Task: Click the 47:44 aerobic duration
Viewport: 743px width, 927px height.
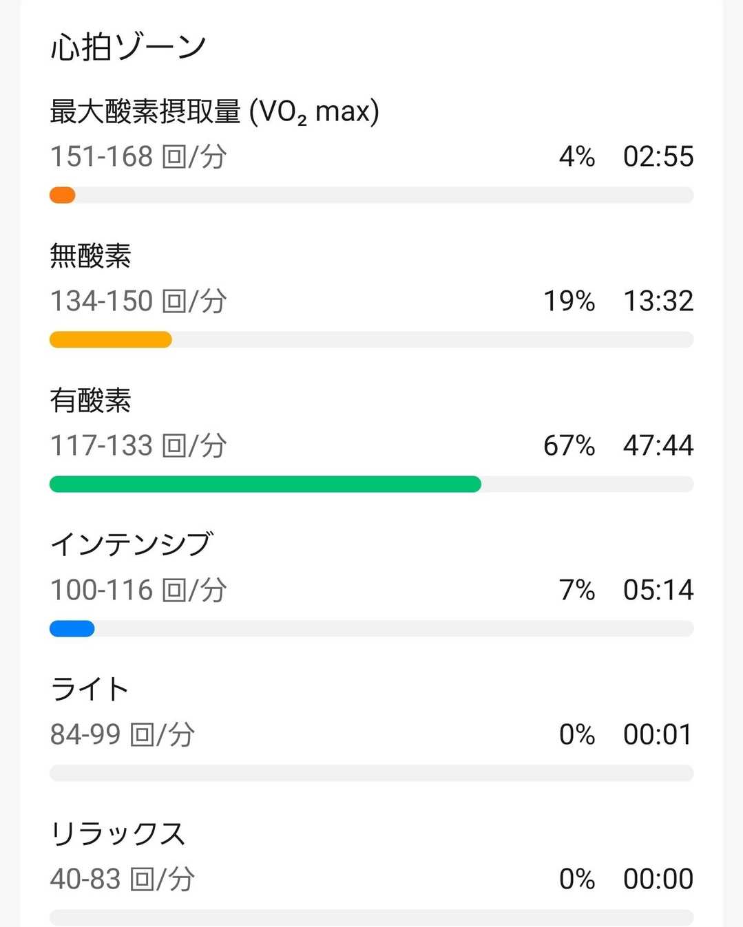Action: click(658, 446)
